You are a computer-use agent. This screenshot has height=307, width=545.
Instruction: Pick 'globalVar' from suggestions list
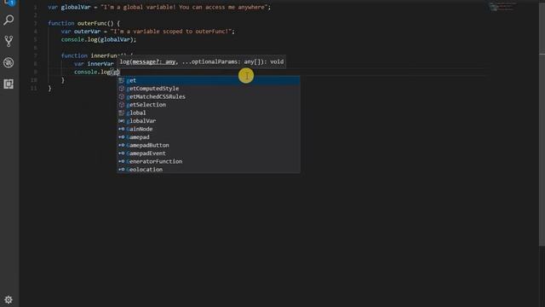click(x=208, y=121)
